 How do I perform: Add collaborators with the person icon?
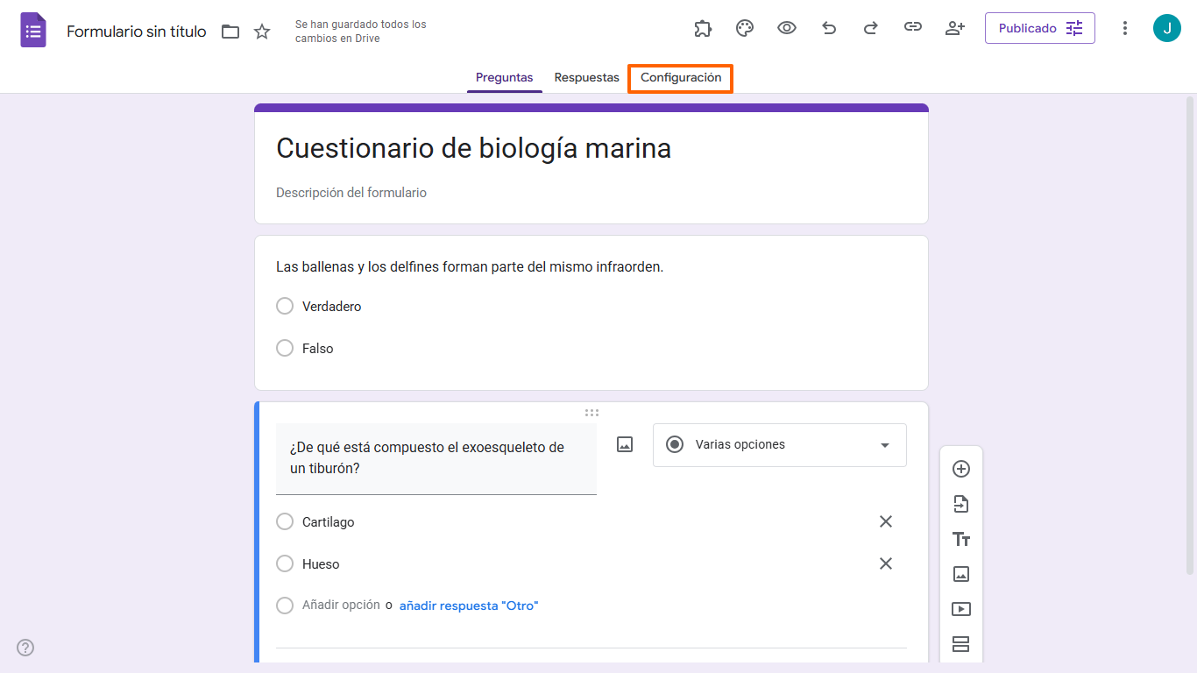pos(954,28)
